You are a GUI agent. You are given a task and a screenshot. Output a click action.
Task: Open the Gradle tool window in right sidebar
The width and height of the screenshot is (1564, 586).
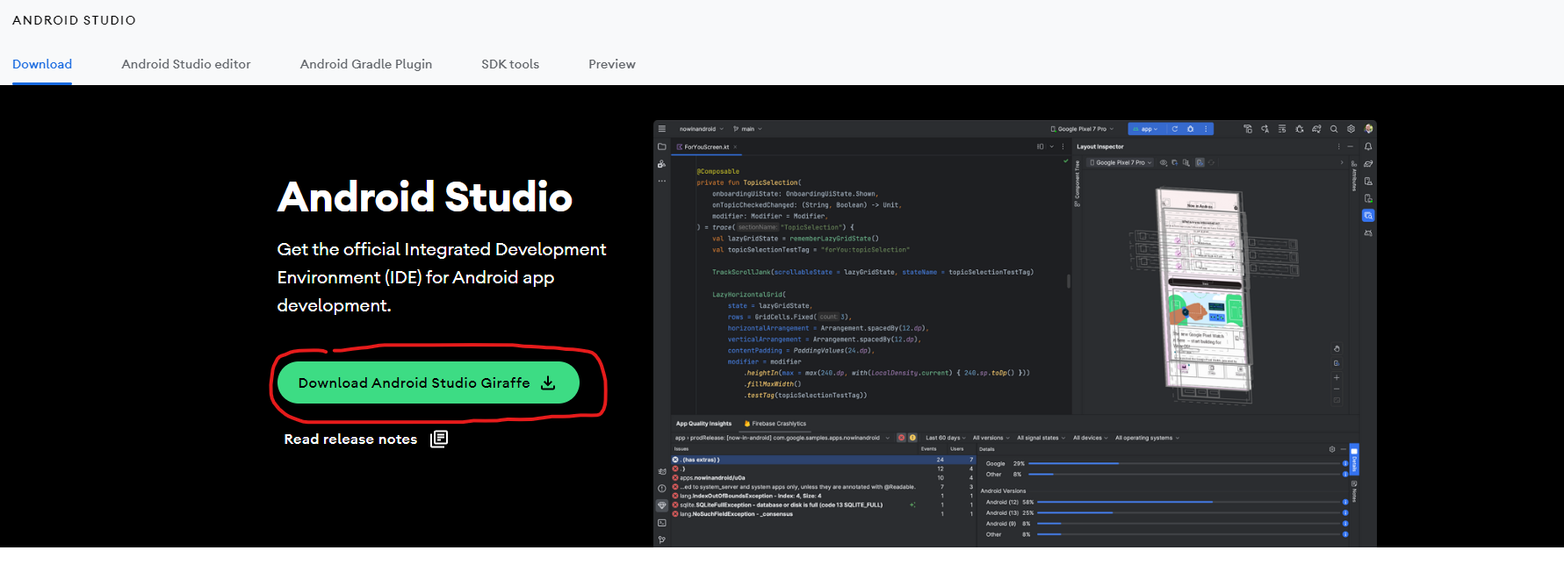click(1368, 163)
